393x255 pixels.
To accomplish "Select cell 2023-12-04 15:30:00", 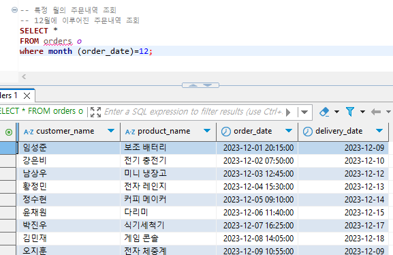I will [x=257, y=187].
